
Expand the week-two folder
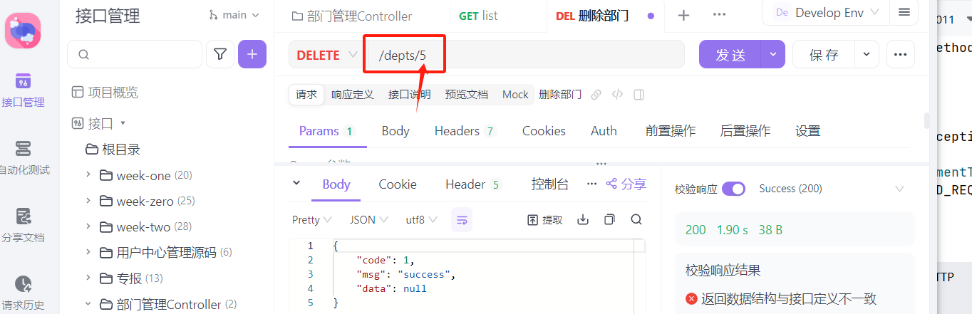tap(88, 226)
